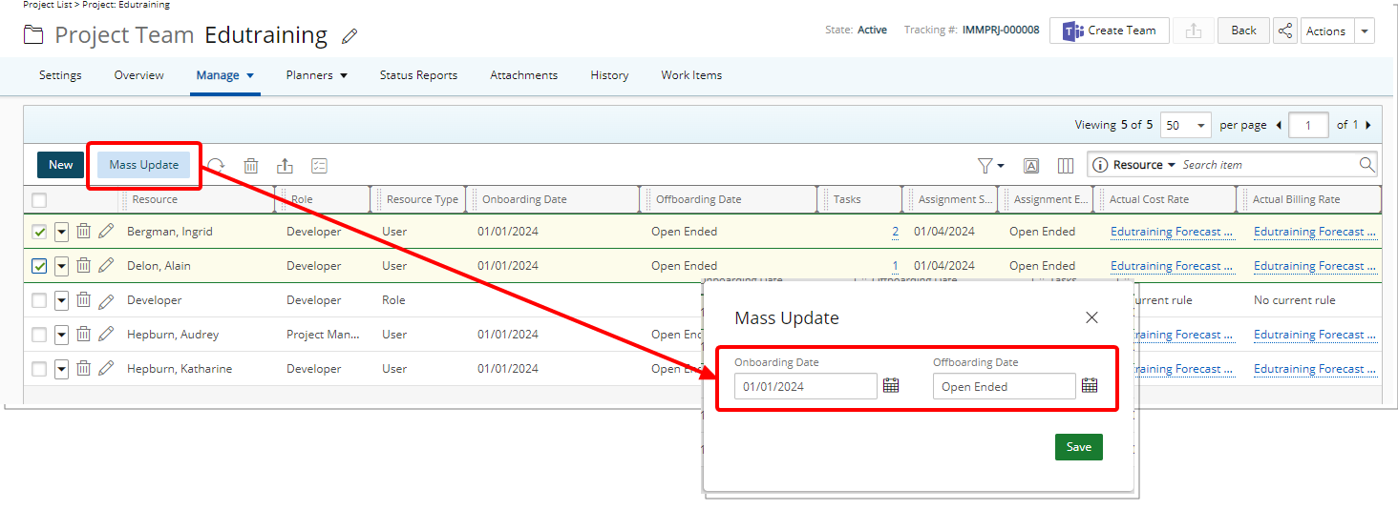Click the Create Team button
The height and width of the screenshot is (510, 1398).
click(1109, 31)
